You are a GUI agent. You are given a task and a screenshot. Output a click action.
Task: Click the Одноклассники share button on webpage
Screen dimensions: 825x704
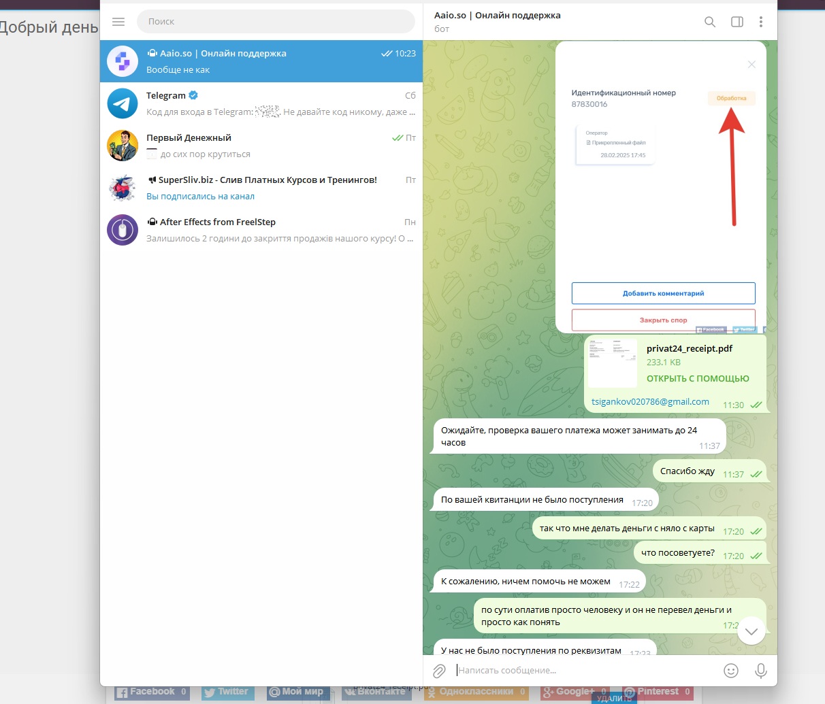(x=476, y=692)
